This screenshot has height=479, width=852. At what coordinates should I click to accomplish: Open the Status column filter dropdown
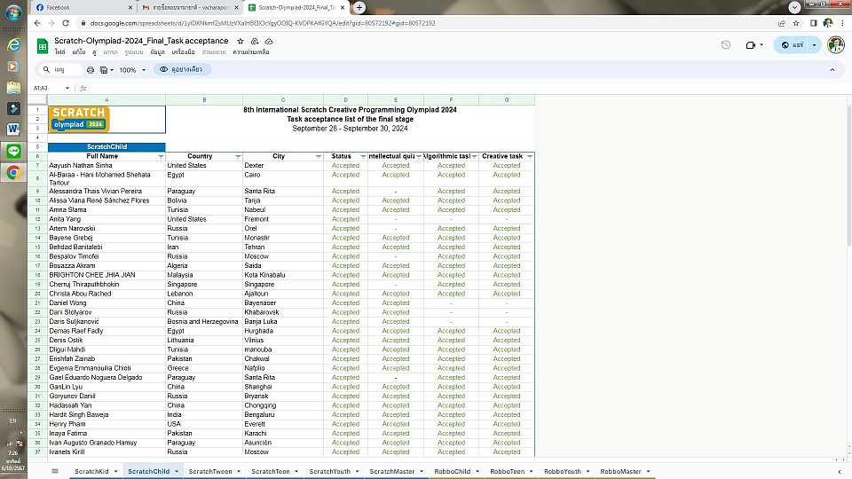pos(362,156)
